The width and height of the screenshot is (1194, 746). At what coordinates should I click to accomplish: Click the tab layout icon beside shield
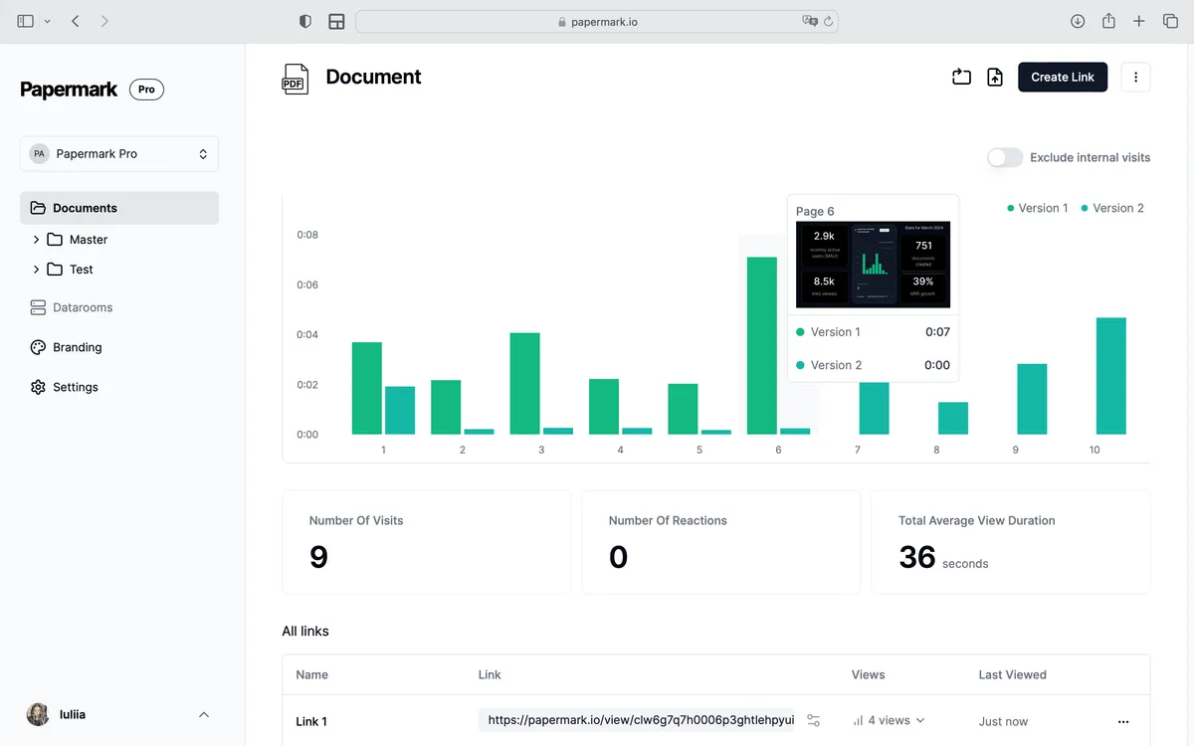click(336, 21)
